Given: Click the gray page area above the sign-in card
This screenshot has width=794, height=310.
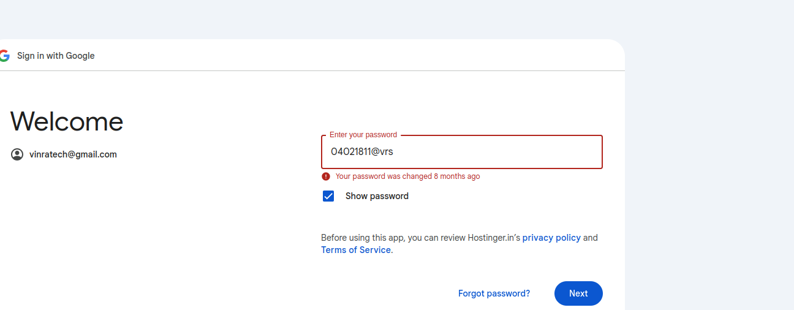Looking at the screenshot, I should [306, 18].
